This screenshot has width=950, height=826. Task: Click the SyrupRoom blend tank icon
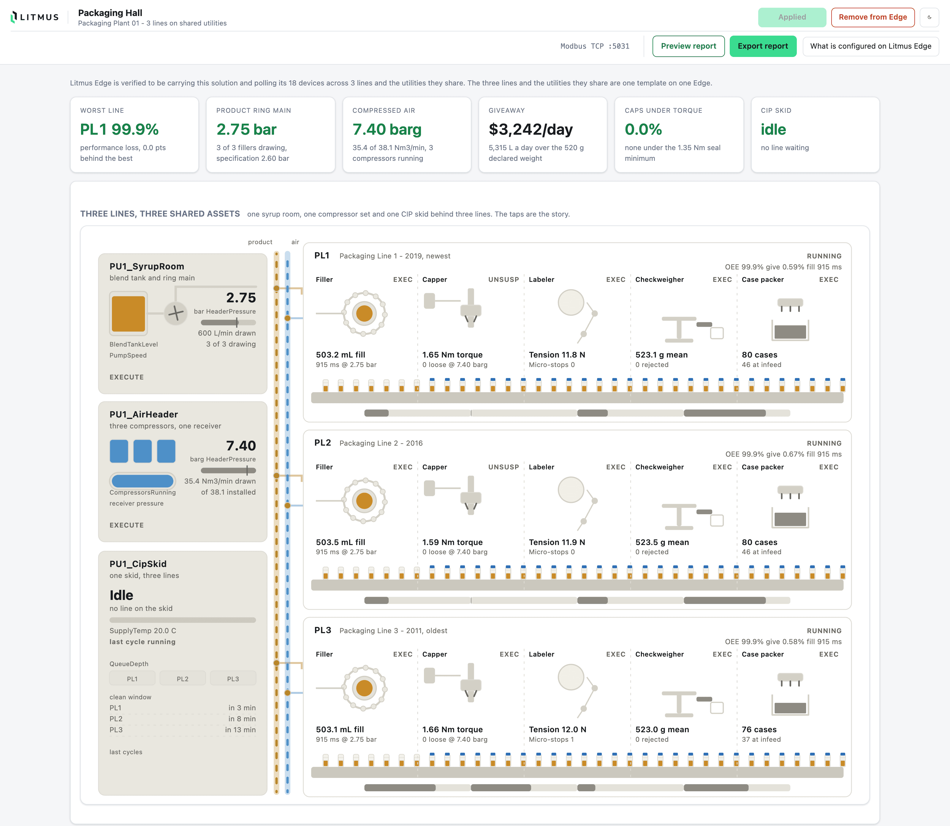129,313
